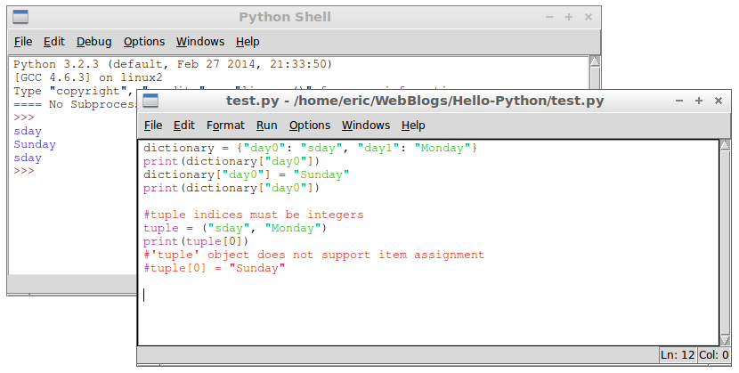Close the test.py editor window
Viewport: 739px width, 373px height.
(x=719, y=101)
